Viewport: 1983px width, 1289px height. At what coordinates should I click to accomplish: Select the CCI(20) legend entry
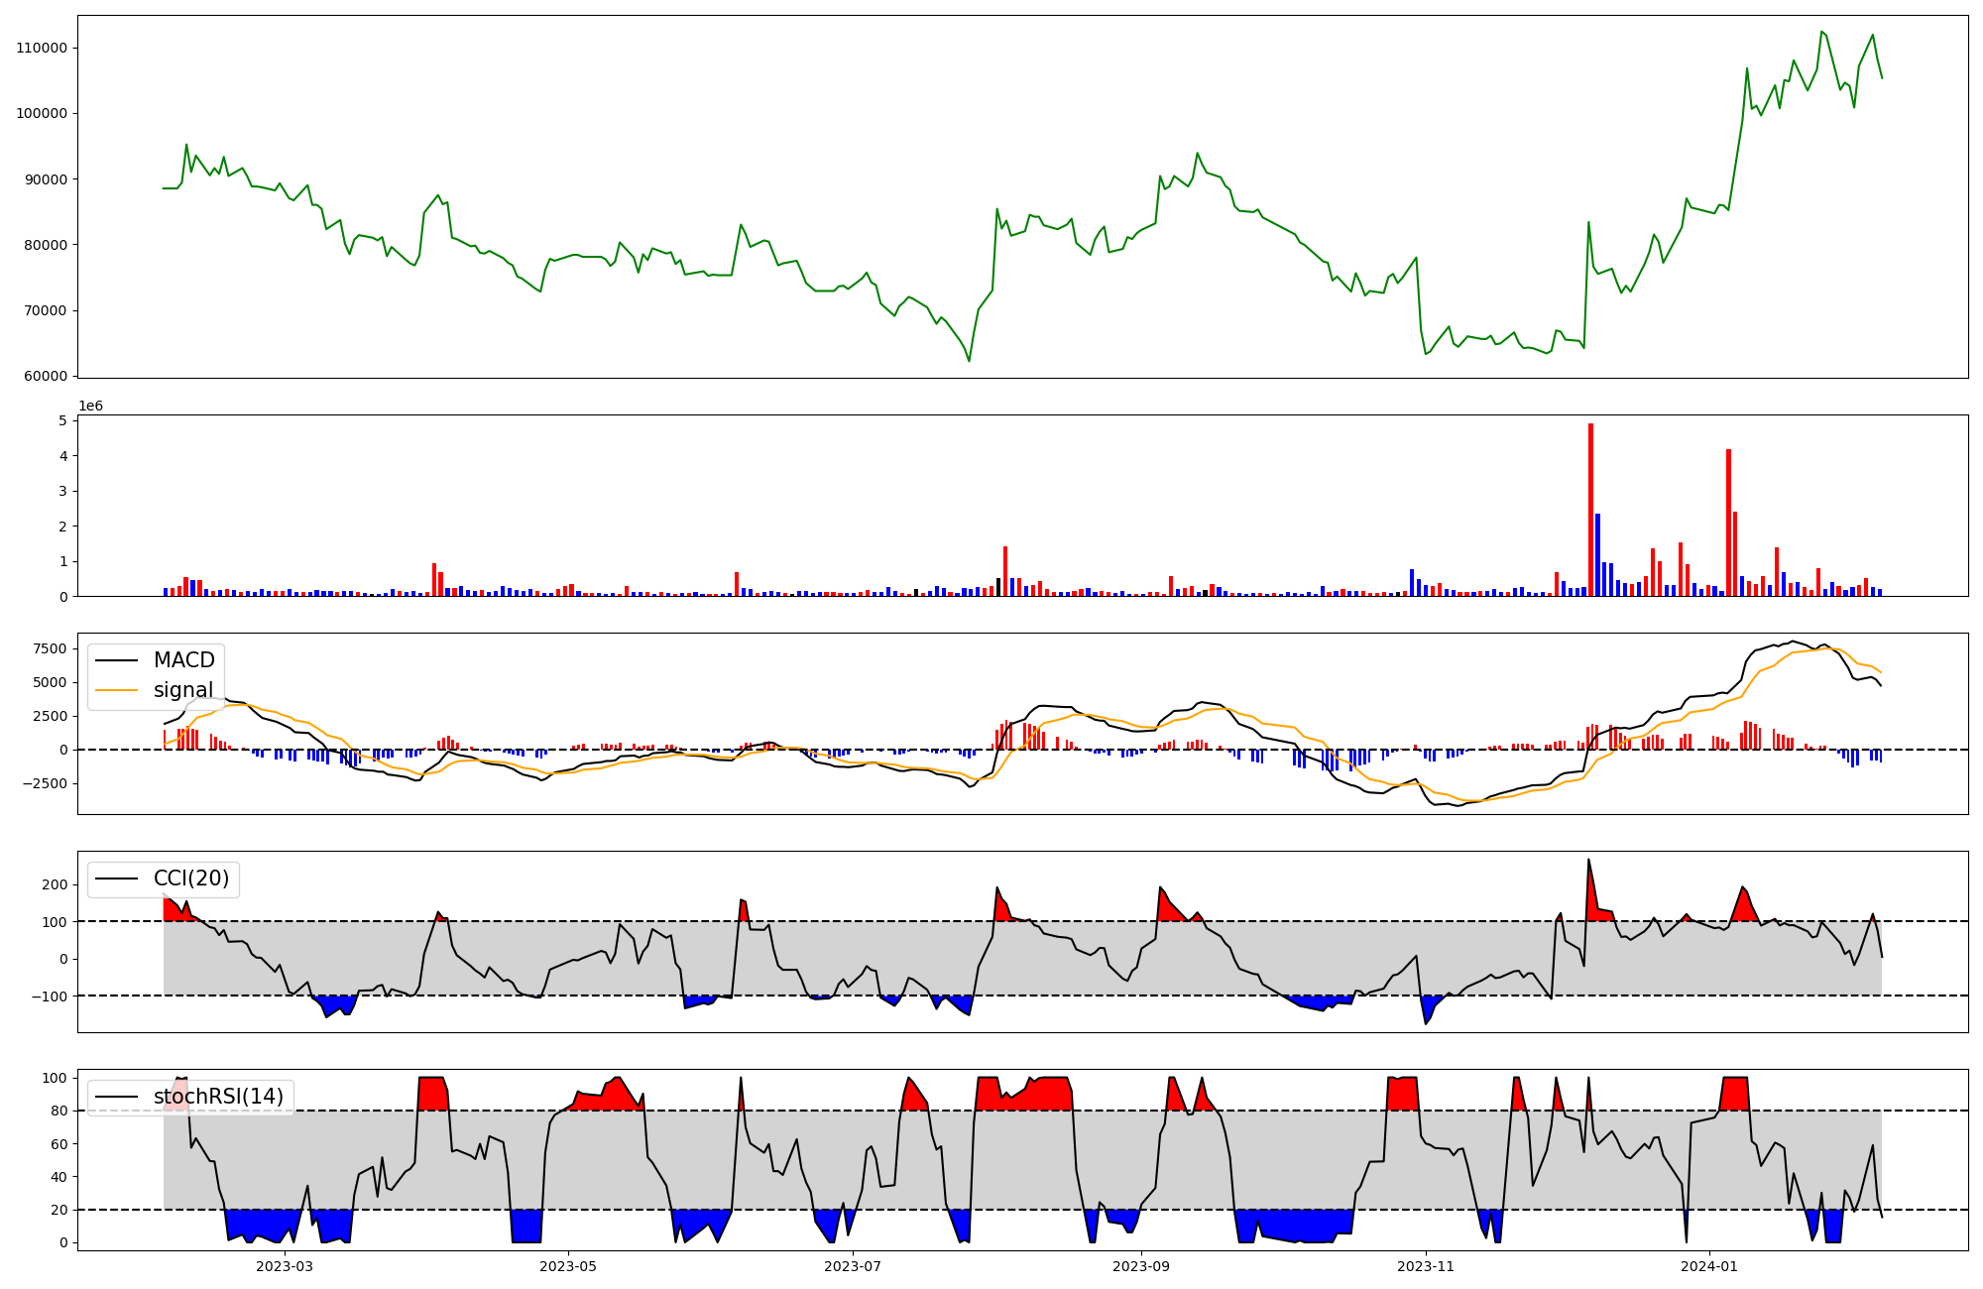click(190, 879)
